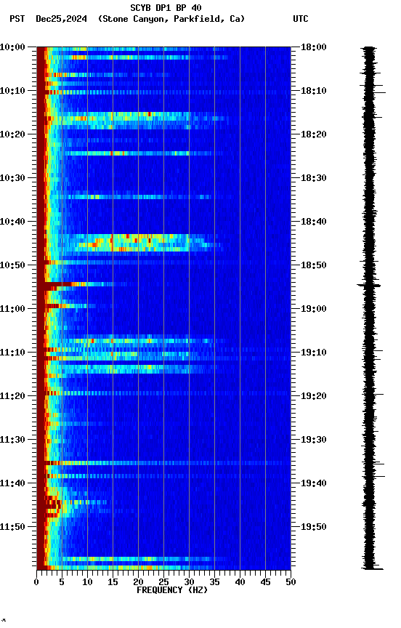This screenshot has height=628, width=401.
Task: Click the 'PST' timezone label
Action: click(17, 19)
